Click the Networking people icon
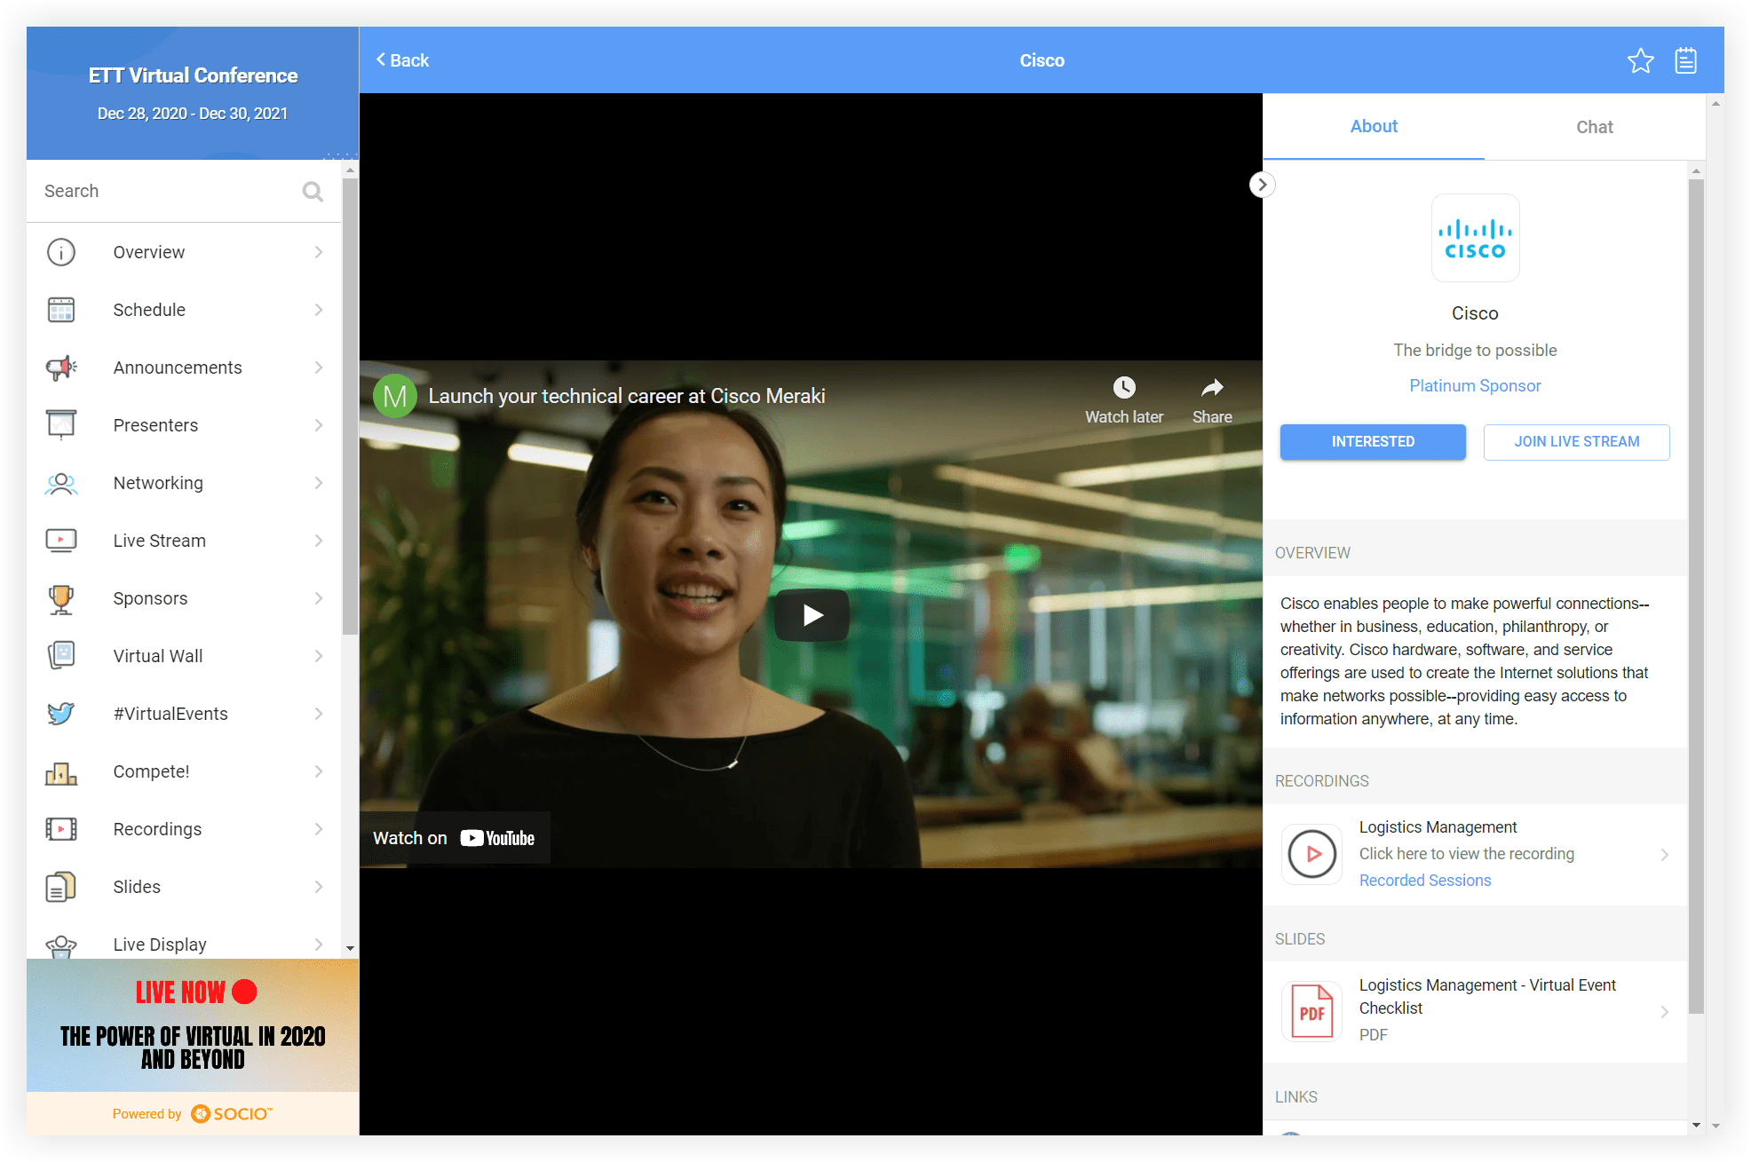This screenshot has width=1751, height=1162. (61, 483)
